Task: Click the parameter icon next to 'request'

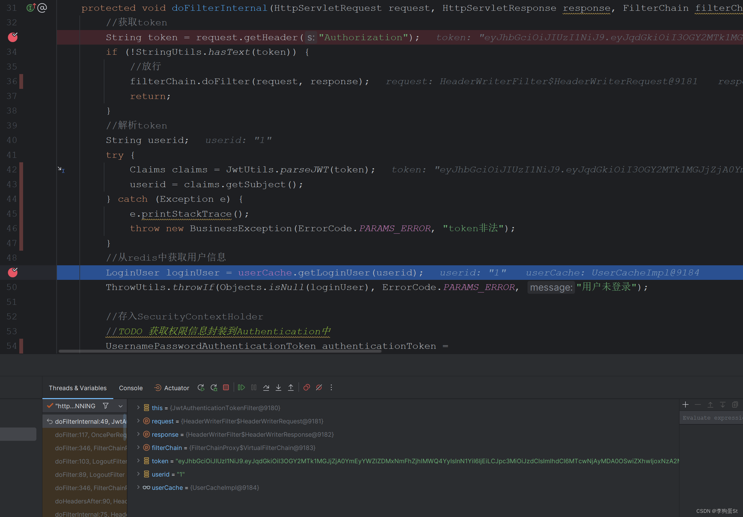Action: coord(146,421)
